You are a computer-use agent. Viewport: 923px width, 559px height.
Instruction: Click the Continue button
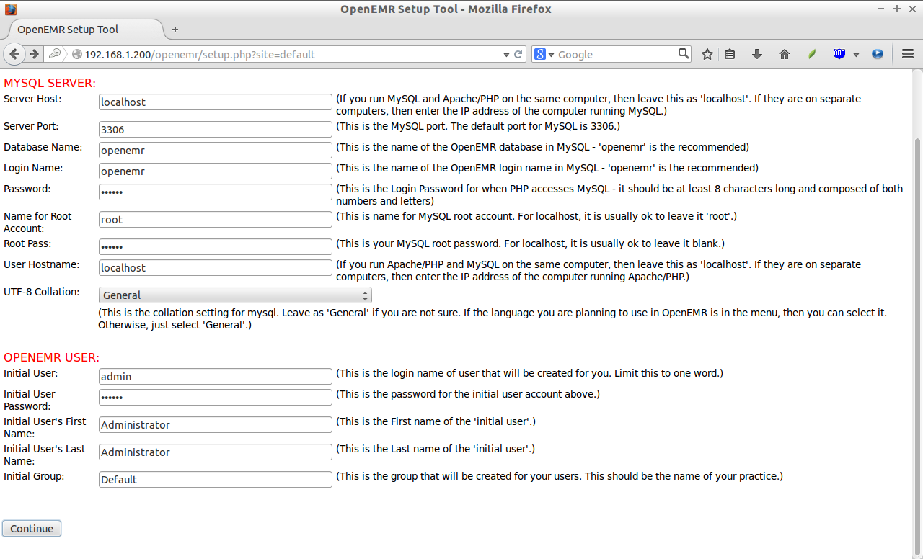pyautogui.click(x=32, y=529)
